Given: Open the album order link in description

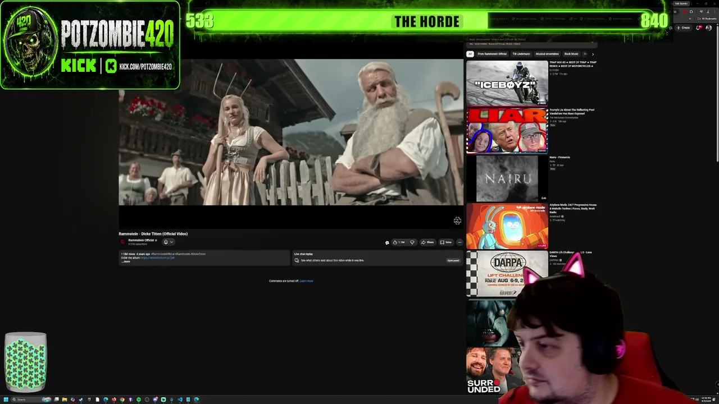Looking at the screenshot, I should (158, 258).
